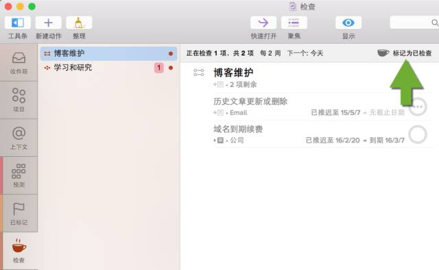Screen dimensions: 439x270
Task: Click 到期 16/3/7 due date
Action: pos(387,140)
